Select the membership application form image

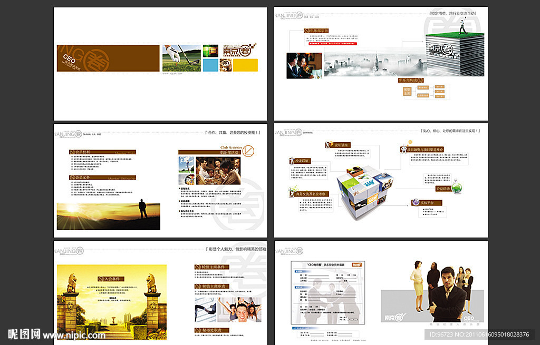pyautogui.click(x=328, y=293)
